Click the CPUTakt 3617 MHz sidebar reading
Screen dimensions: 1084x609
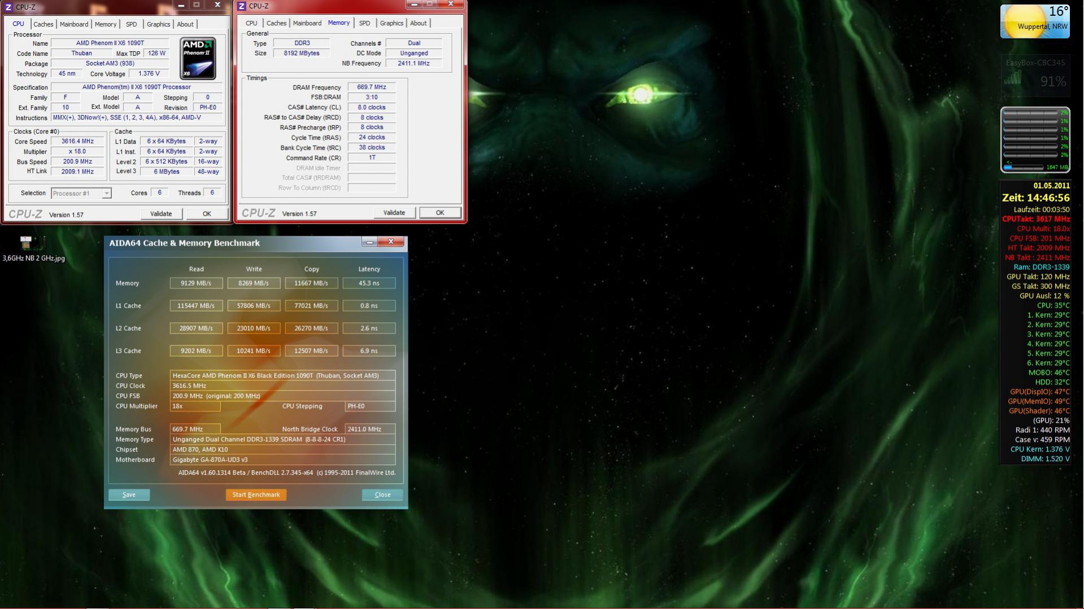tap(1036, 219)
